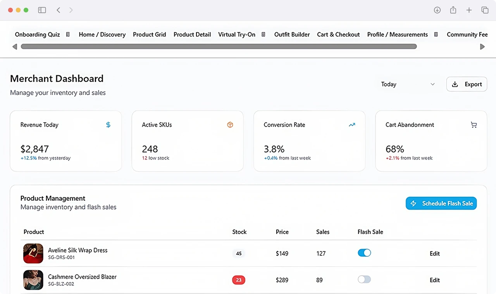This screenshot has height=294, width=496.
Task: Click the icon beside Profile / Measurements tab
Action: pyautogui.click(x=436, y=34)
